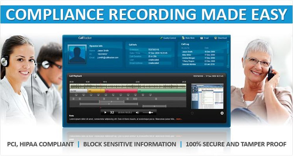293x156 pixels.
Task: Click the 03 Jan 2010 date cell
Action: click(x=210, y=64)
